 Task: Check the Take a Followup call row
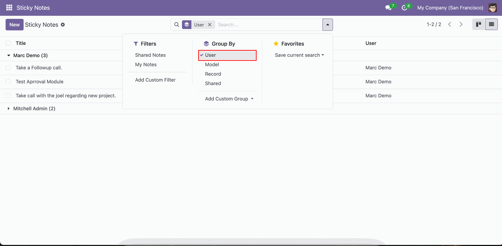coord(8,68)
